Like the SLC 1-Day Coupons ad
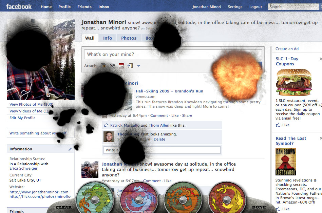This screenshot has height=213, width=322. pyautogui.click(x=283, y=125)
